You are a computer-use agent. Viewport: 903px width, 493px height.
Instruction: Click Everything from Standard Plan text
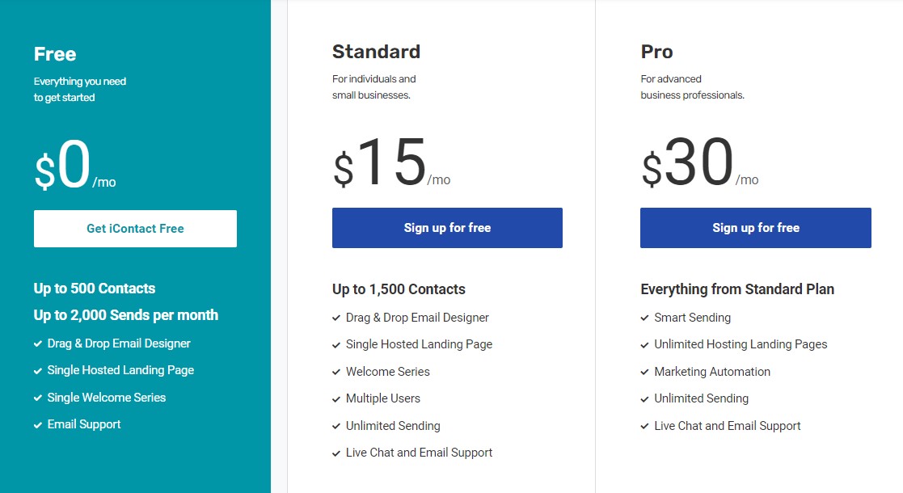pos(737,289)
